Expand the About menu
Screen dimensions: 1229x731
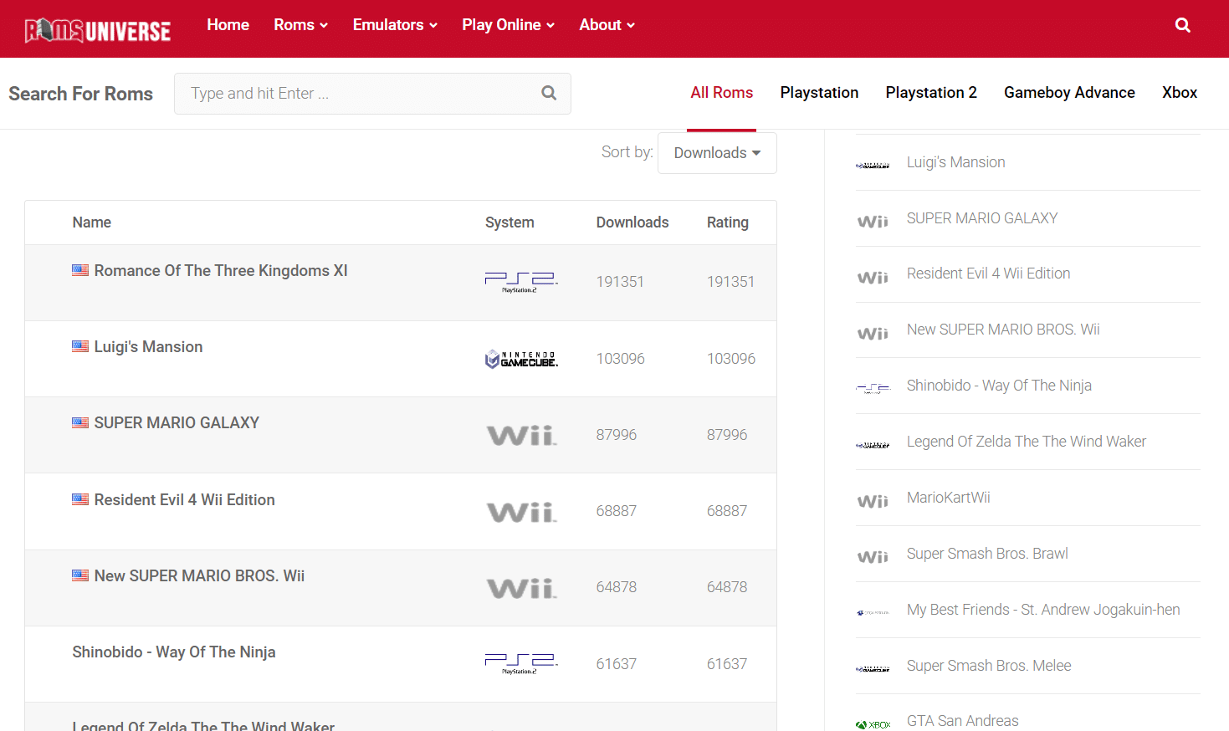pyautogui.click(x=607, y=25)
